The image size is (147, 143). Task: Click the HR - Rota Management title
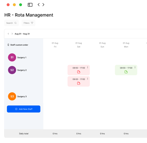(29, 15)
